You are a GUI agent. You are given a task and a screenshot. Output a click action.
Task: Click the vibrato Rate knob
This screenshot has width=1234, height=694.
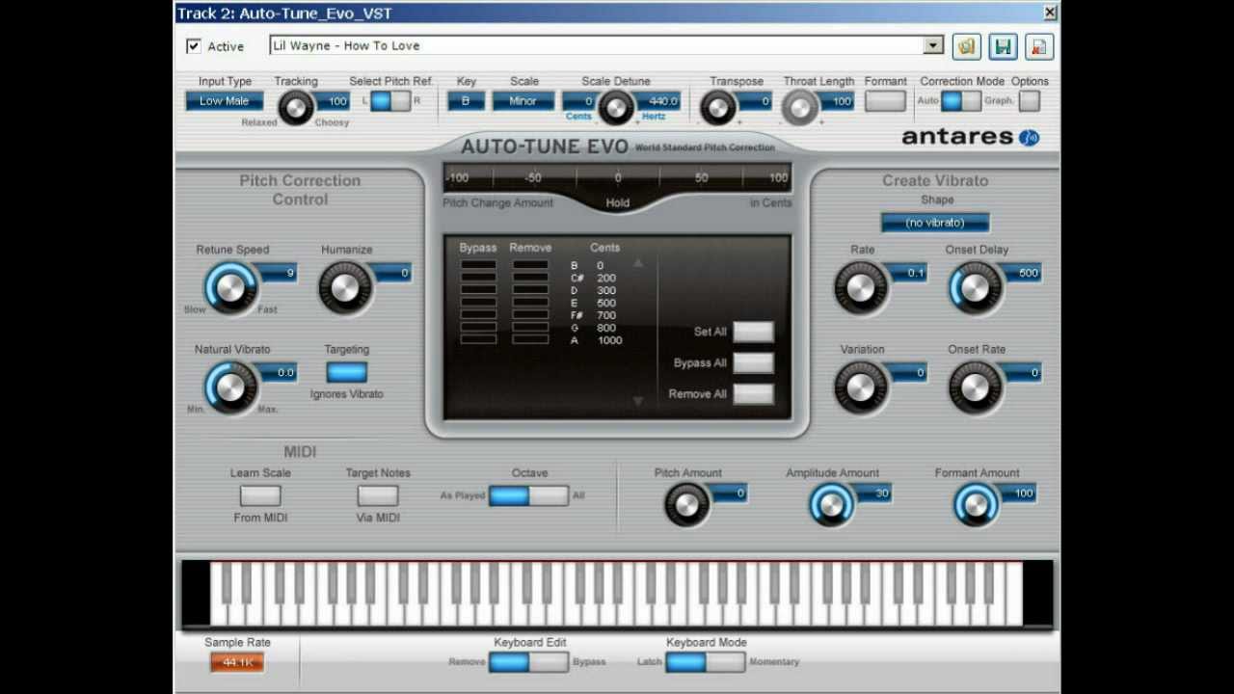[x=860, y=287]
